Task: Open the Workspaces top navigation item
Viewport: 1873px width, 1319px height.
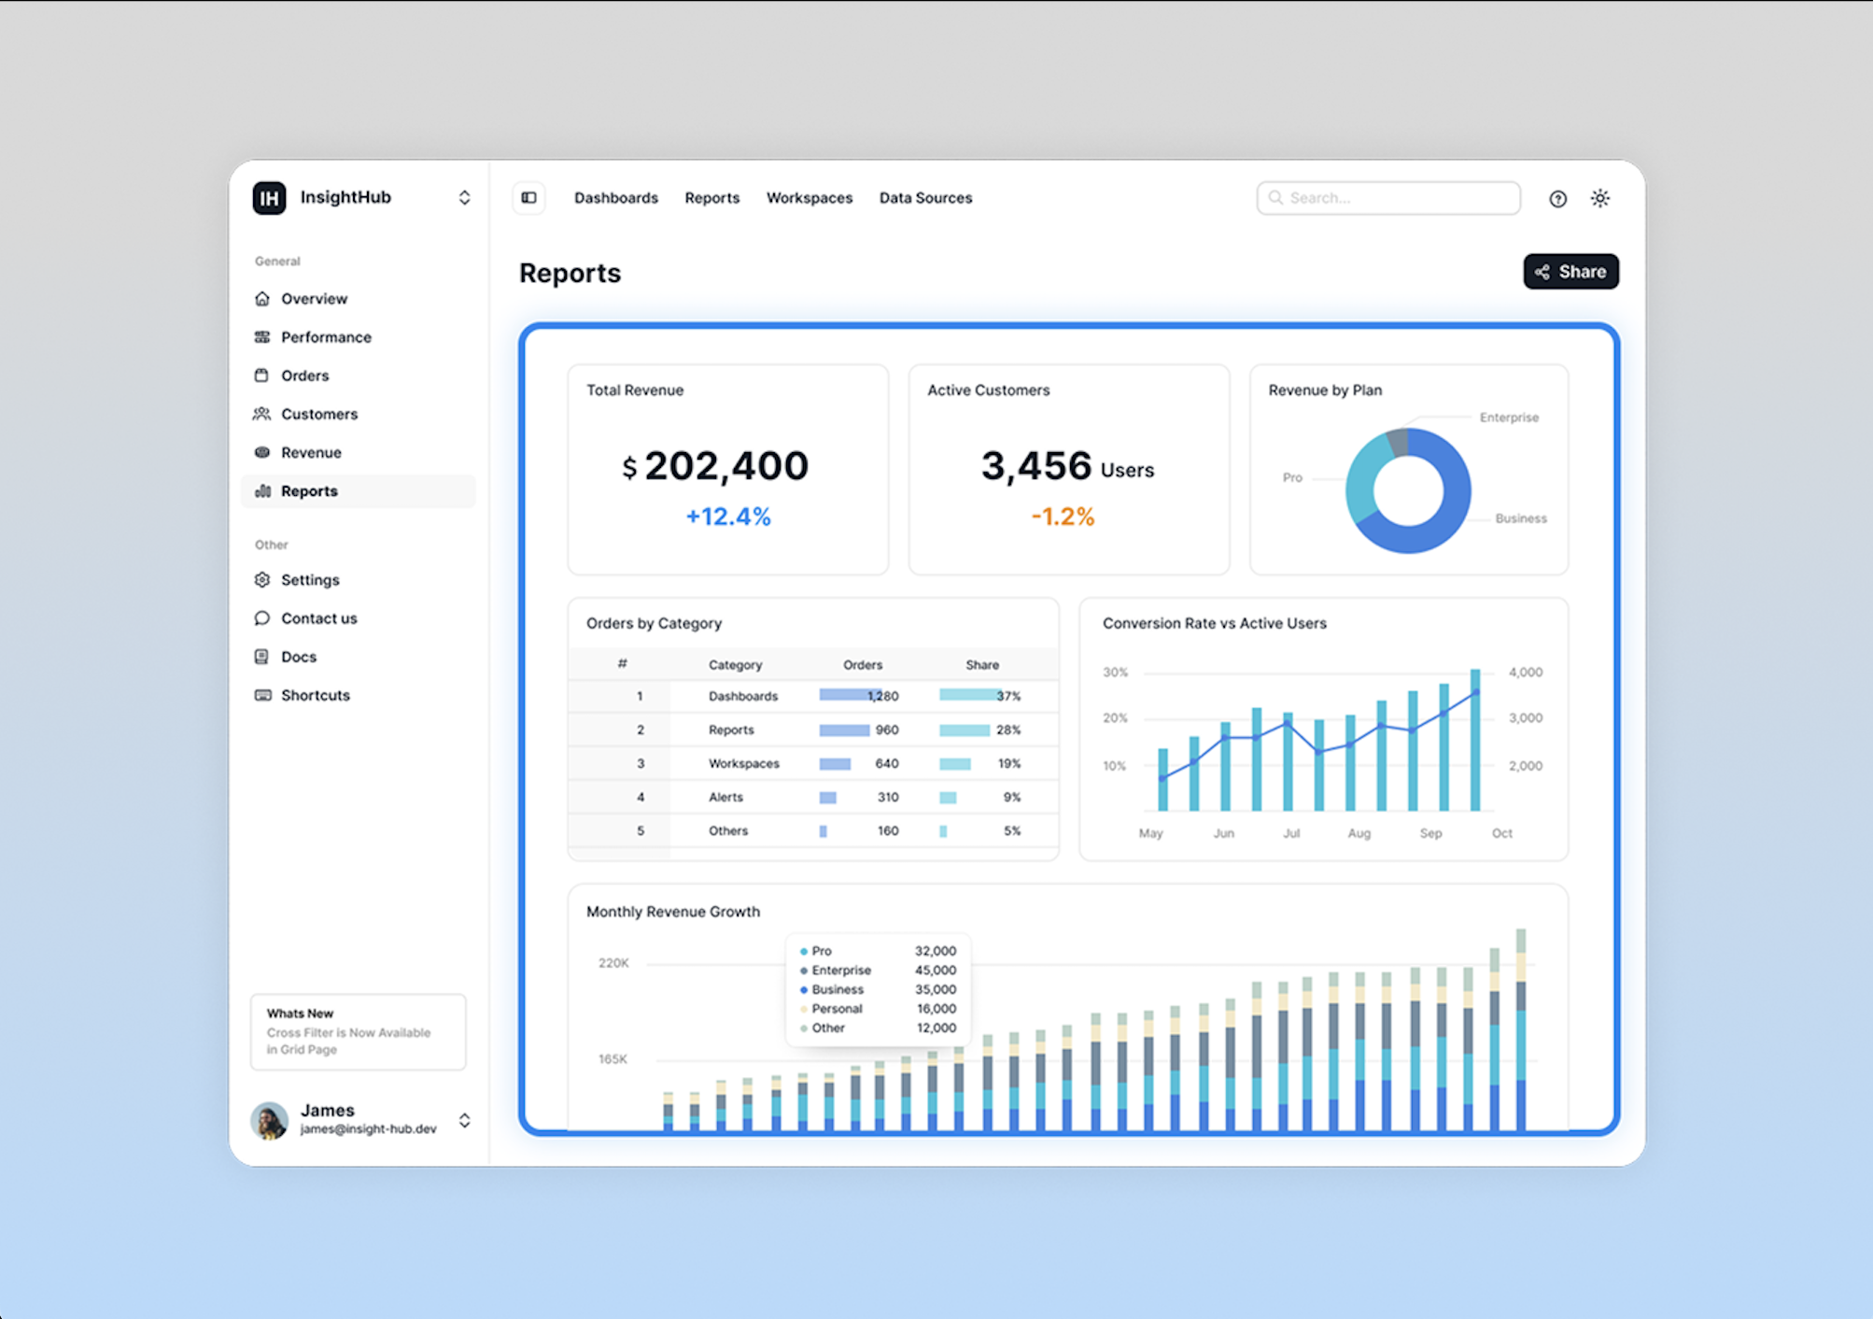Action: [809, 198]
